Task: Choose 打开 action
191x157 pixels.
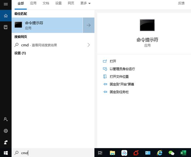Action: pos(113,61)
